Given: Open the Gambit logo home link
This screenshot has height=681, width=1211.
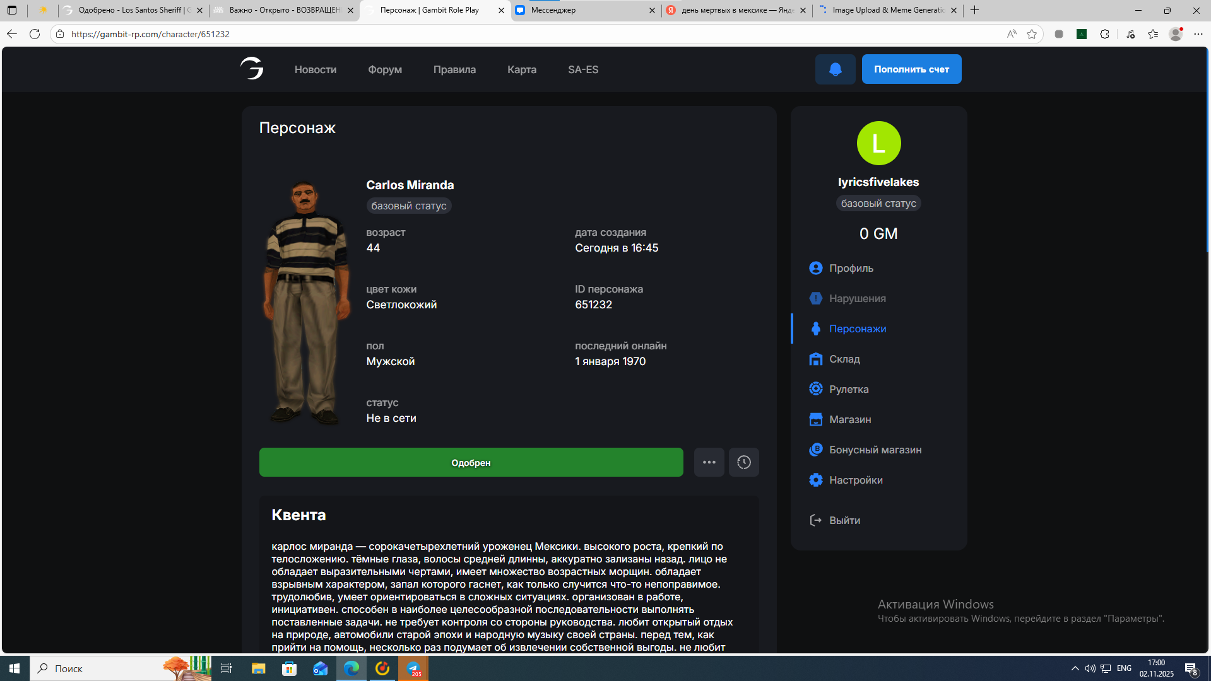Looking at the screenshot, I should tap(252, 68).
